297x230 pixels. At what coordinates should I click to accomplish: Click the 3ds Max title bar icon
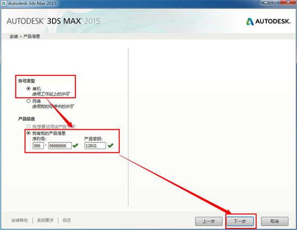(5, 4)
